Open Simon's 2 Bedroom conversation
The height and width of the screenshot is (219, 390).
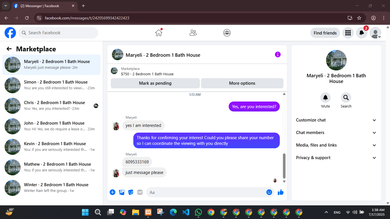[x=51, y=85]
